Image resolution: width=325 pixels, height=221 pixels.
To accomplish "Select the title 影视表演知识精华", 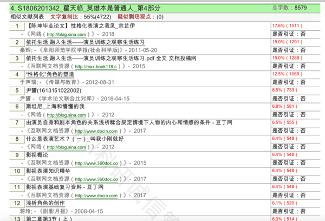I will point(48,171).
